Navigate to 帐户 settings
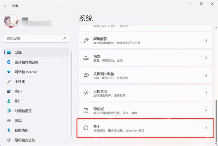 pyautogui.click(x=18, y=101)
